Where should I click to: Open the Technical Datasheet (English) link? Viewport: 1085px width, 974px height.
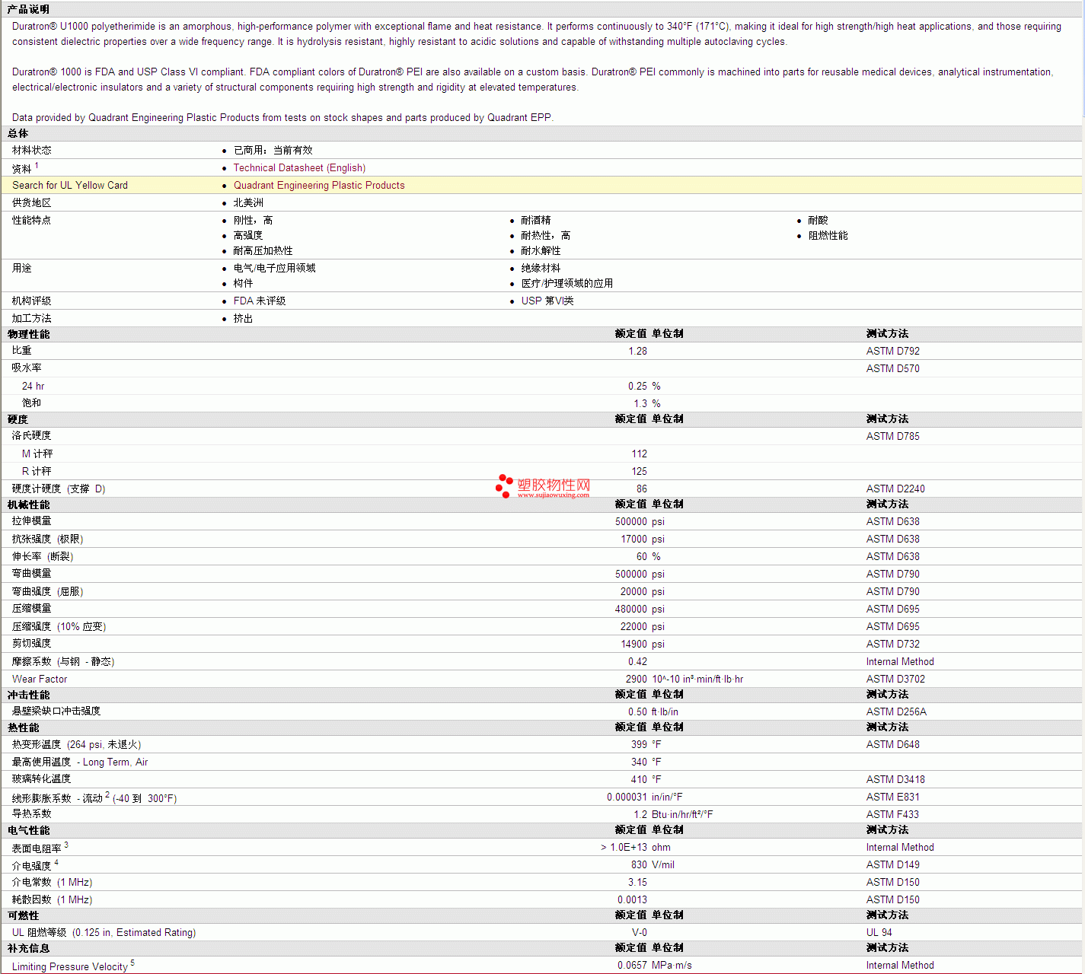tap(299, 168)
